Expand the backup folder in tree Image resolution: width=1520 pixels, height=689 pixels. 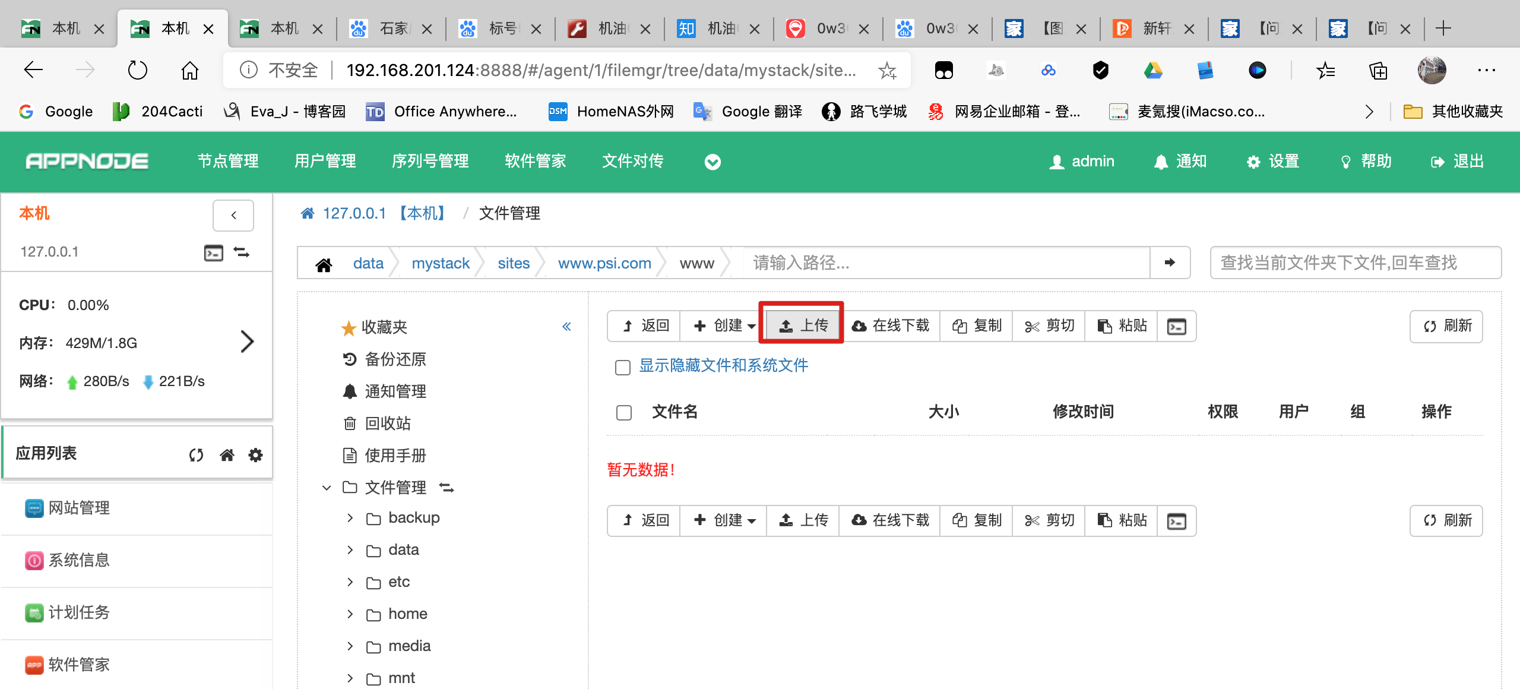click(x=350, y=518)
